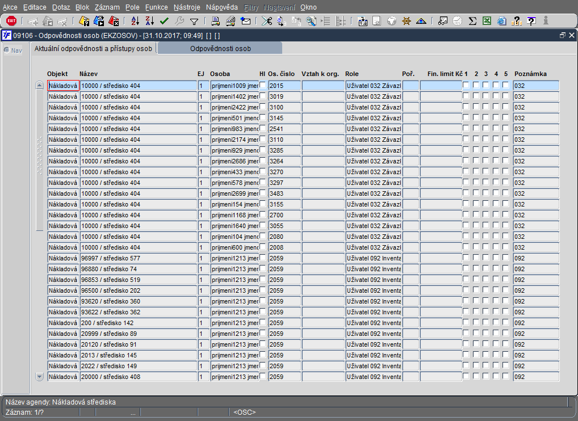Check column 1 box in the prijmeni1009 row

click(466, 85)
